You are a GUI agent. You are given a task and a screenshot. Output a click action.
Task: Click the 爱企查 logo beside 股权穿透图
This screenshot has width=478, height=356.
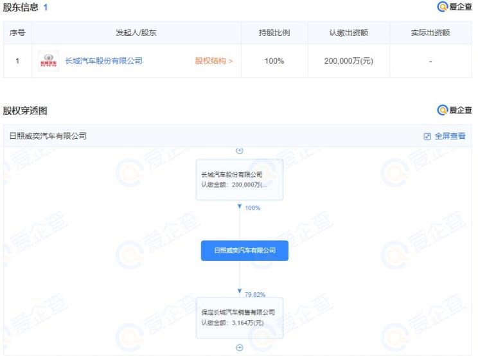coord(454,110)
